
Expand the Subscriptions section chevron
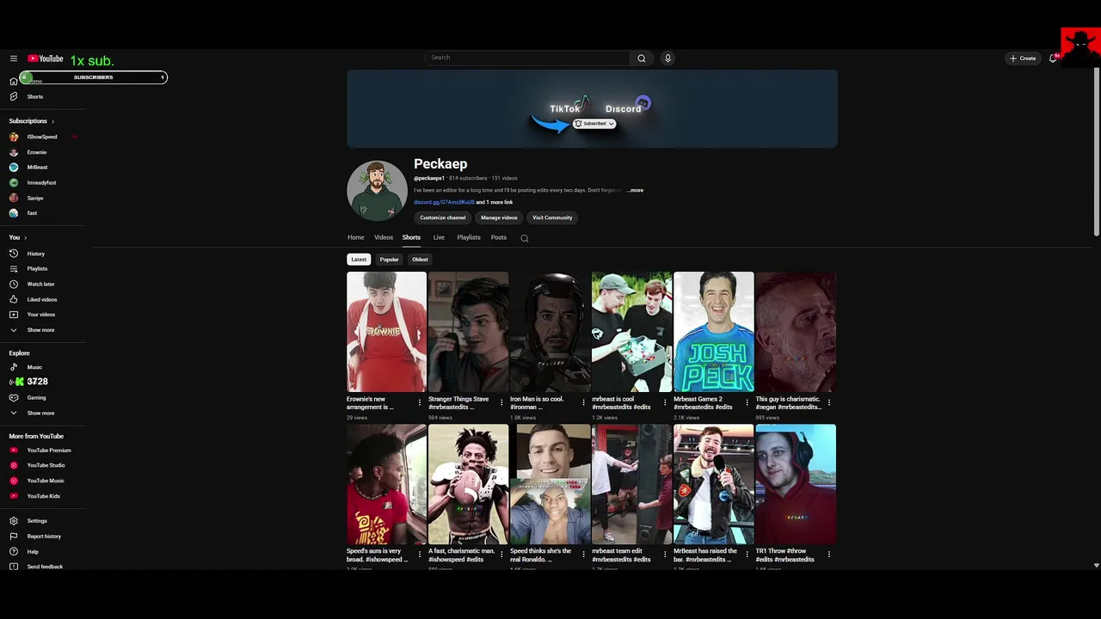tap(52, 121)
